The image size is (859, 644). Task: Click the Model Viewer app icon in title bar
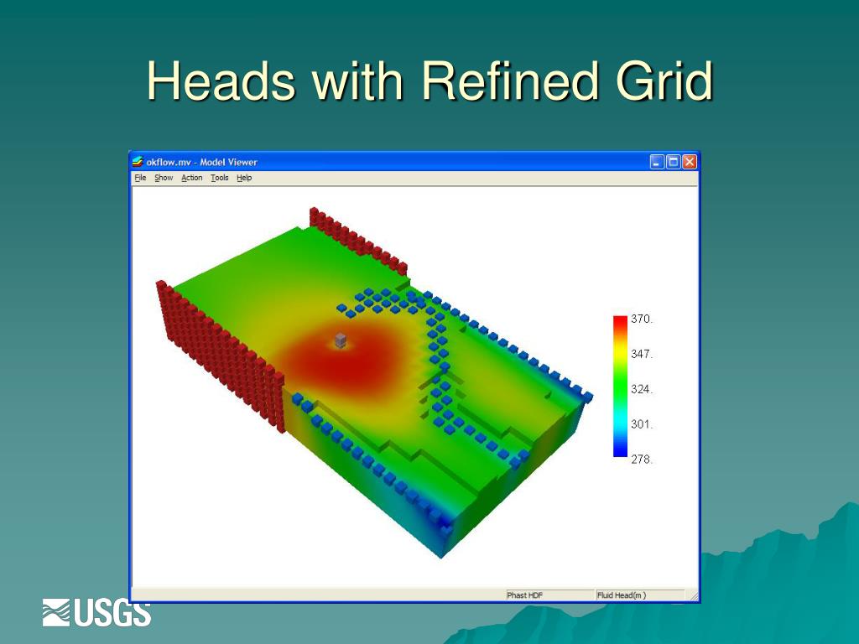[x=138, y=162]
